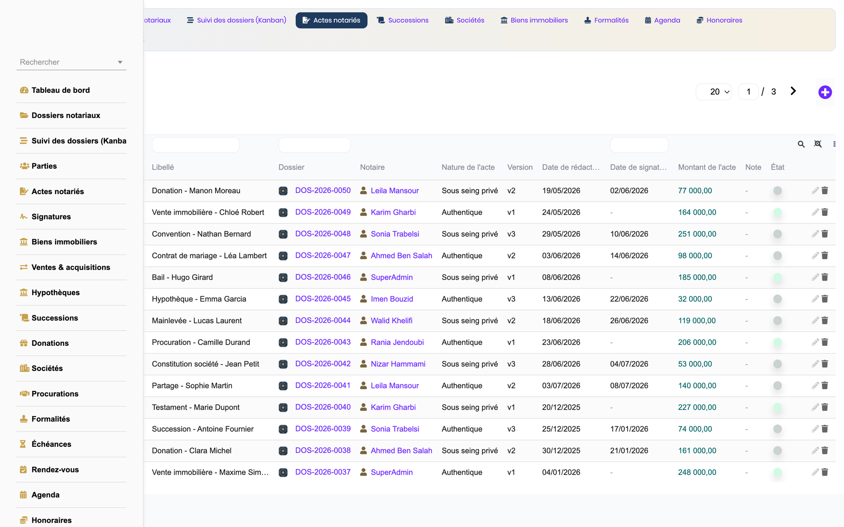
Task: Toggle État for Hypothèque - Emma Garcia
Action: pos(777,299)
